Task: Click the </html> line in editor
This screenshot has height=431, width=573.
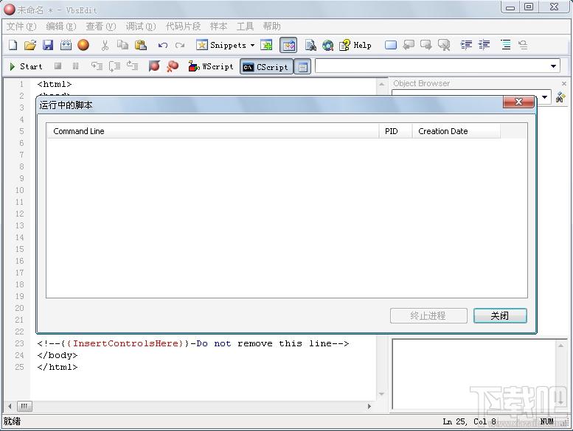Action: tap(58, 367)
